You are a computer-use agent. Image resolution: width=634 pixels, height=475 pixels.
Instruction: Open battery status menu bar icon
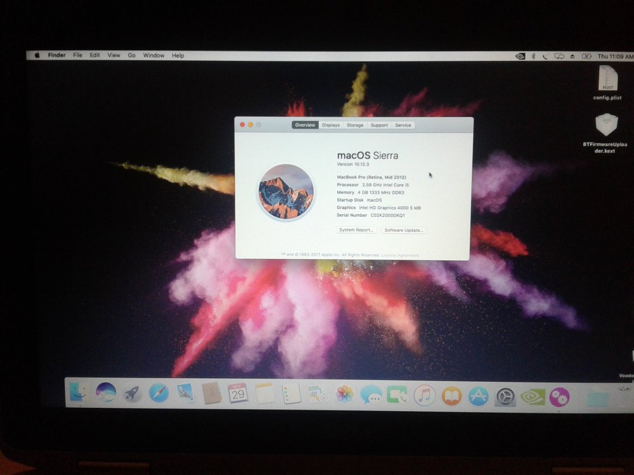tap(586, 56)
